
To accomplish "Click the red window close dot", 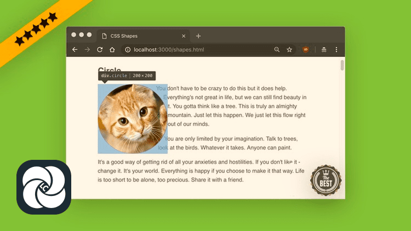I will tap(73, 34).
